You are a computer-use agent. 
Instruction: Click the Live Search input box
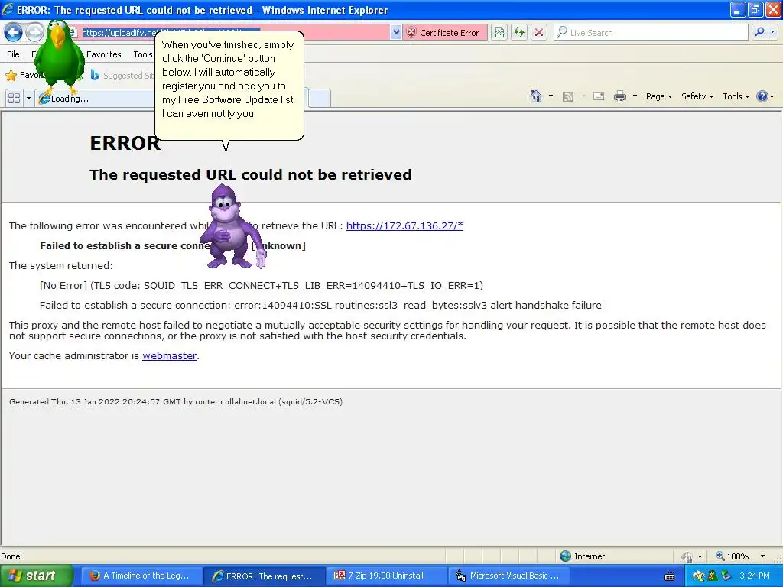tap(652, 32)
